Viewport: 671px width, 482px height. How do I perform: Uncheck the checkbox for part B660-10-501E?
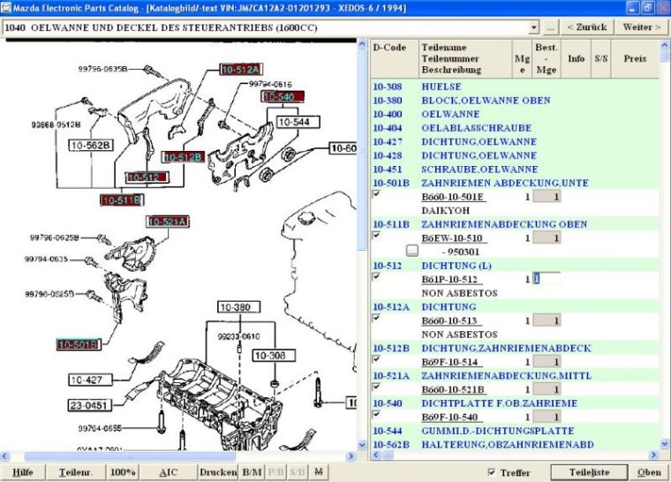click(x=377, y=194)
